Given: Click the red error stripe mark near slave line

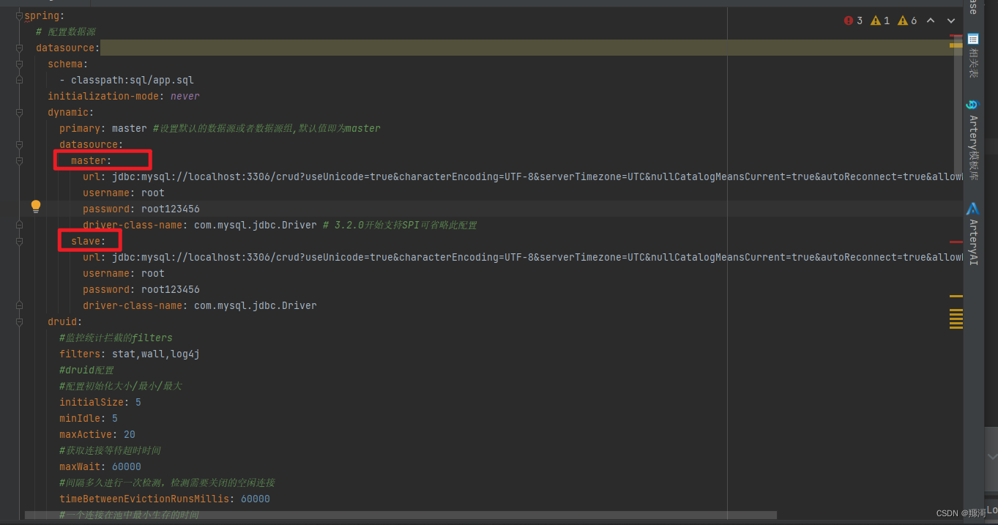Looking at the screenshot, I should tap(956, 242).
